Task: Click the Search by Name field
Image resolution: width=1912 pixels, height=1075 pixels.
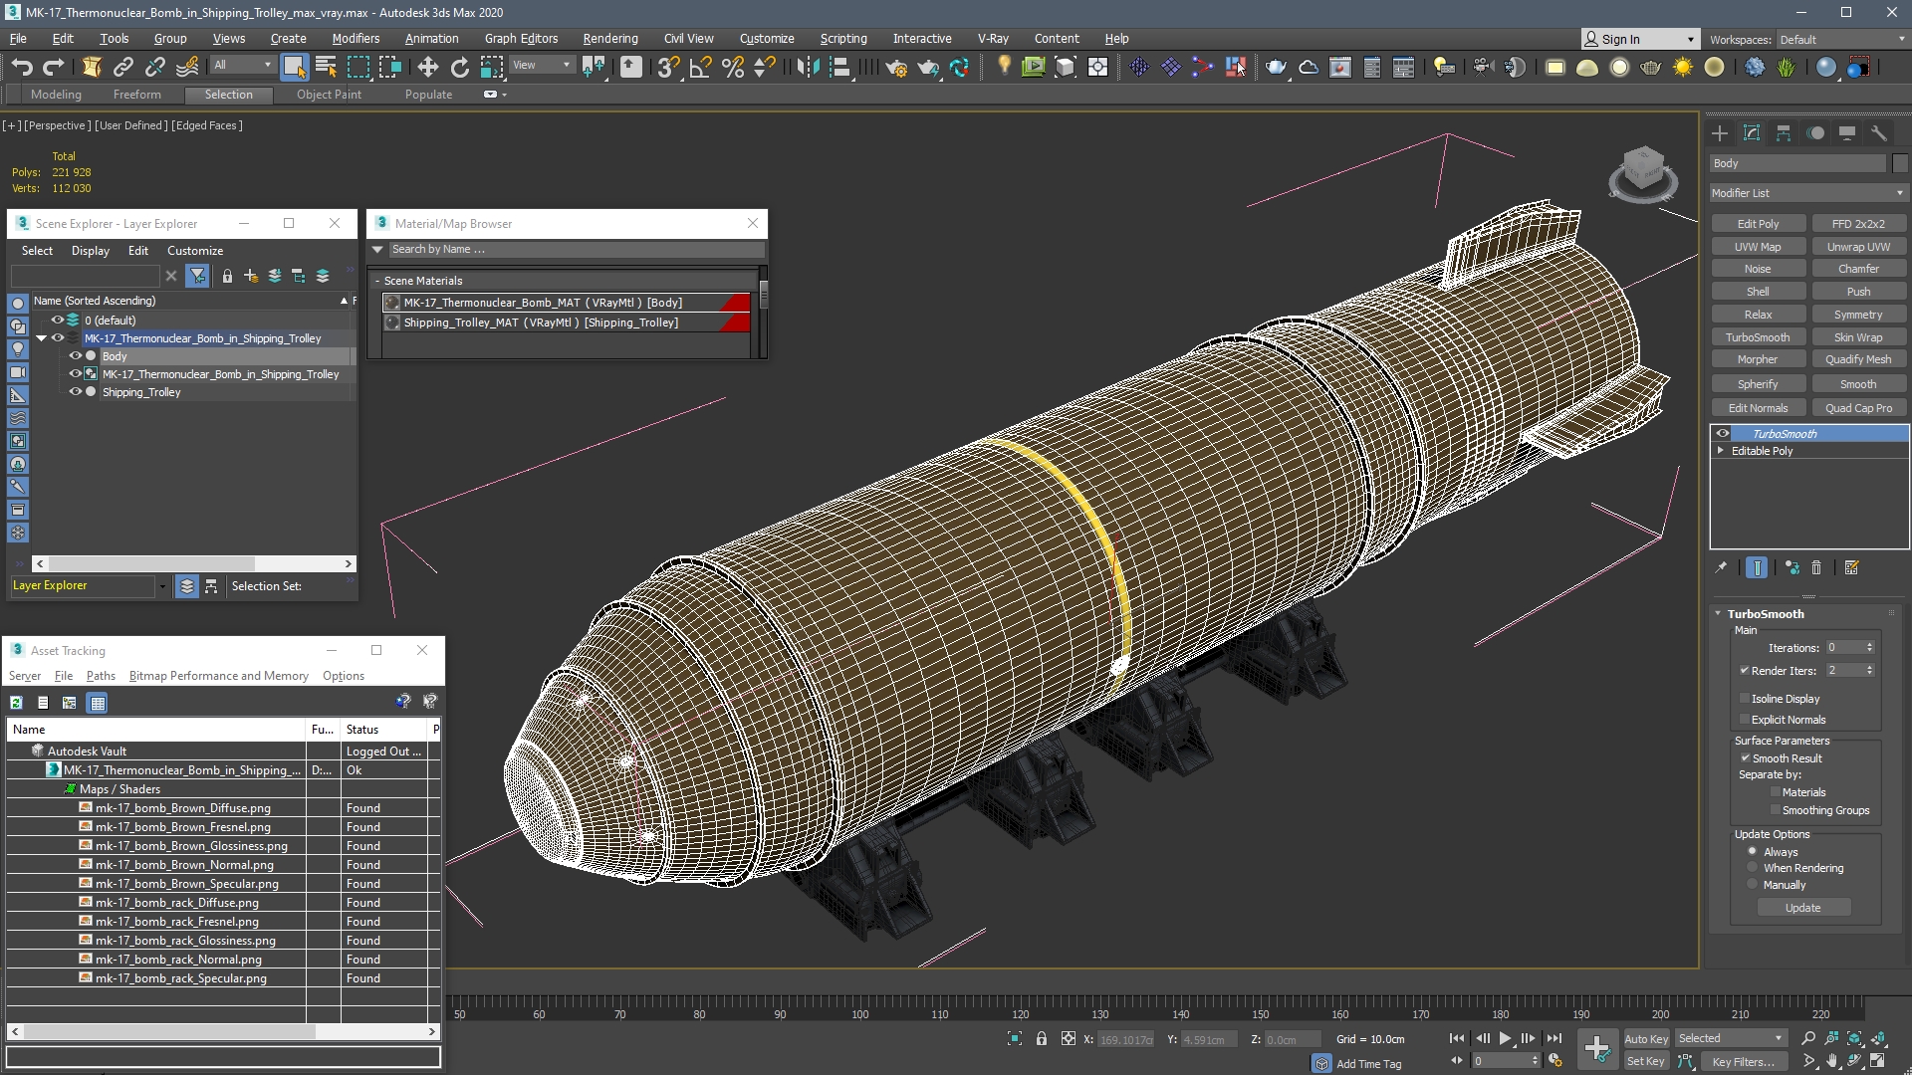Action: 576,249
